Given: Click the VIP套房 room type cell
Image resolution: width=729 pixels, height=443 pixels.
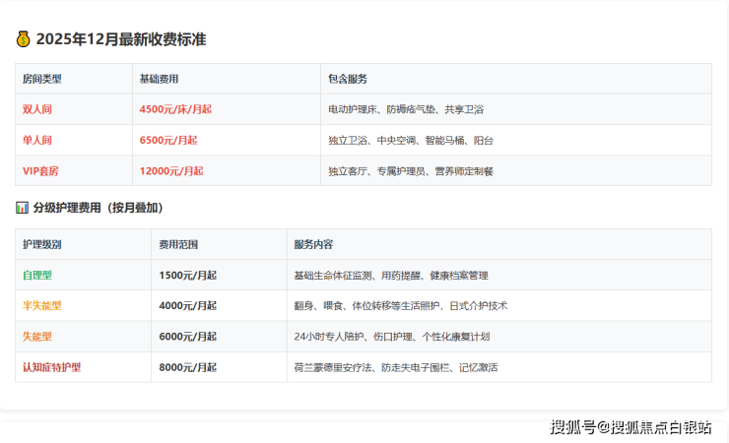Looking at the screenshot, I should click(40, 170).
